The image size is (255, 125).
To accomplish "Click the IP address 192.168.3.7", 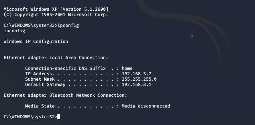I will click(137, 74).
